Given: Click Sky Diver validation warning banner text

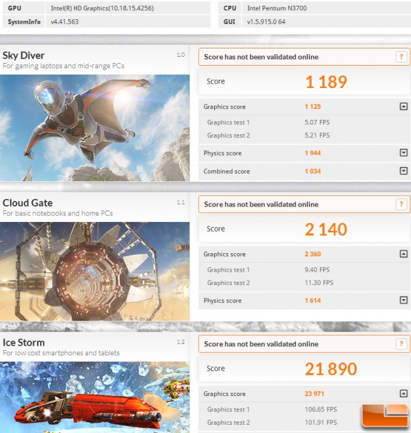Looking at the screenshot, I should tap(261, 57).
